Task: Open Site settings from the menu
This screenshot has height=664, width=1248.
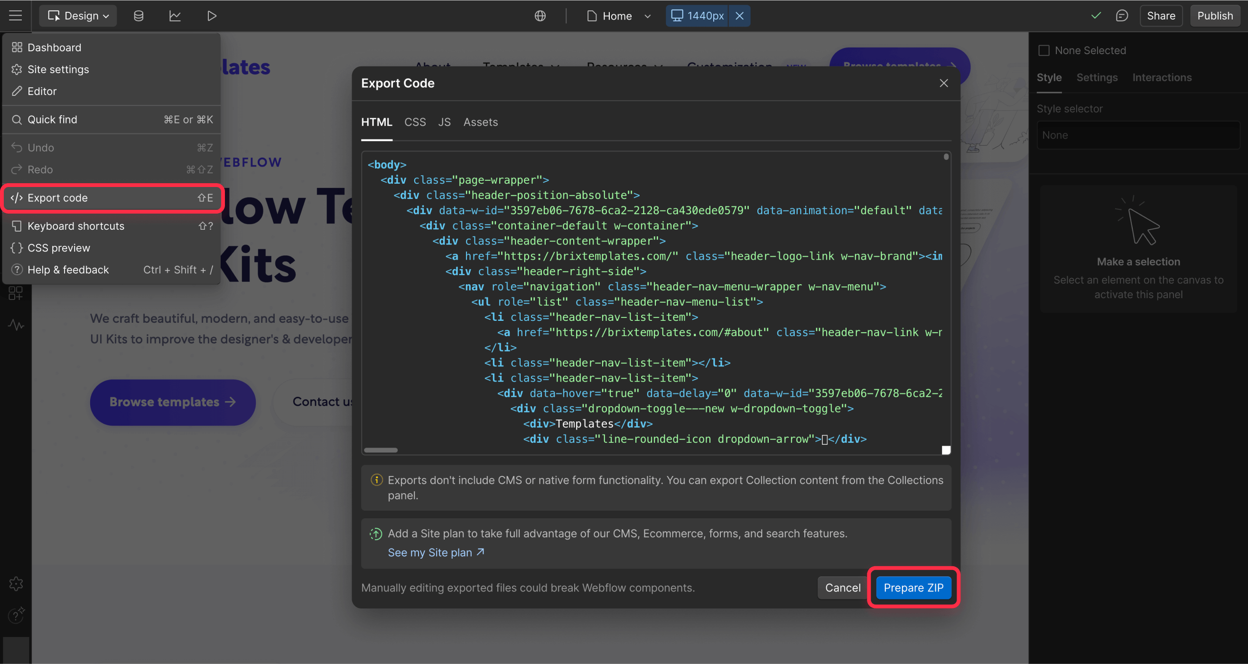Action: click(x=112, y=69)
